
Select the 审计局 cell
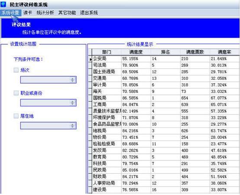[x=107, y=85]
